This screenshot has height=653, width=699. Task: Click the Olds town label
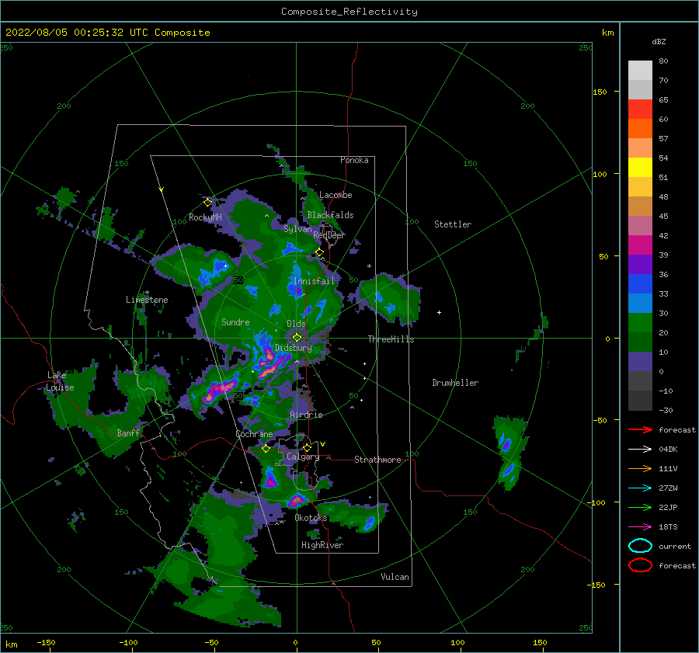(x=296, y=324)
